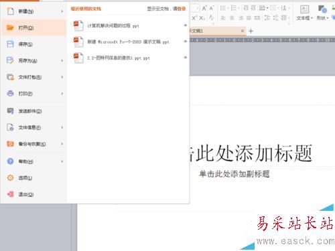335x251 pixels.
Task: Open the 新建(N) new file menu item
Action: coord(33,11)
